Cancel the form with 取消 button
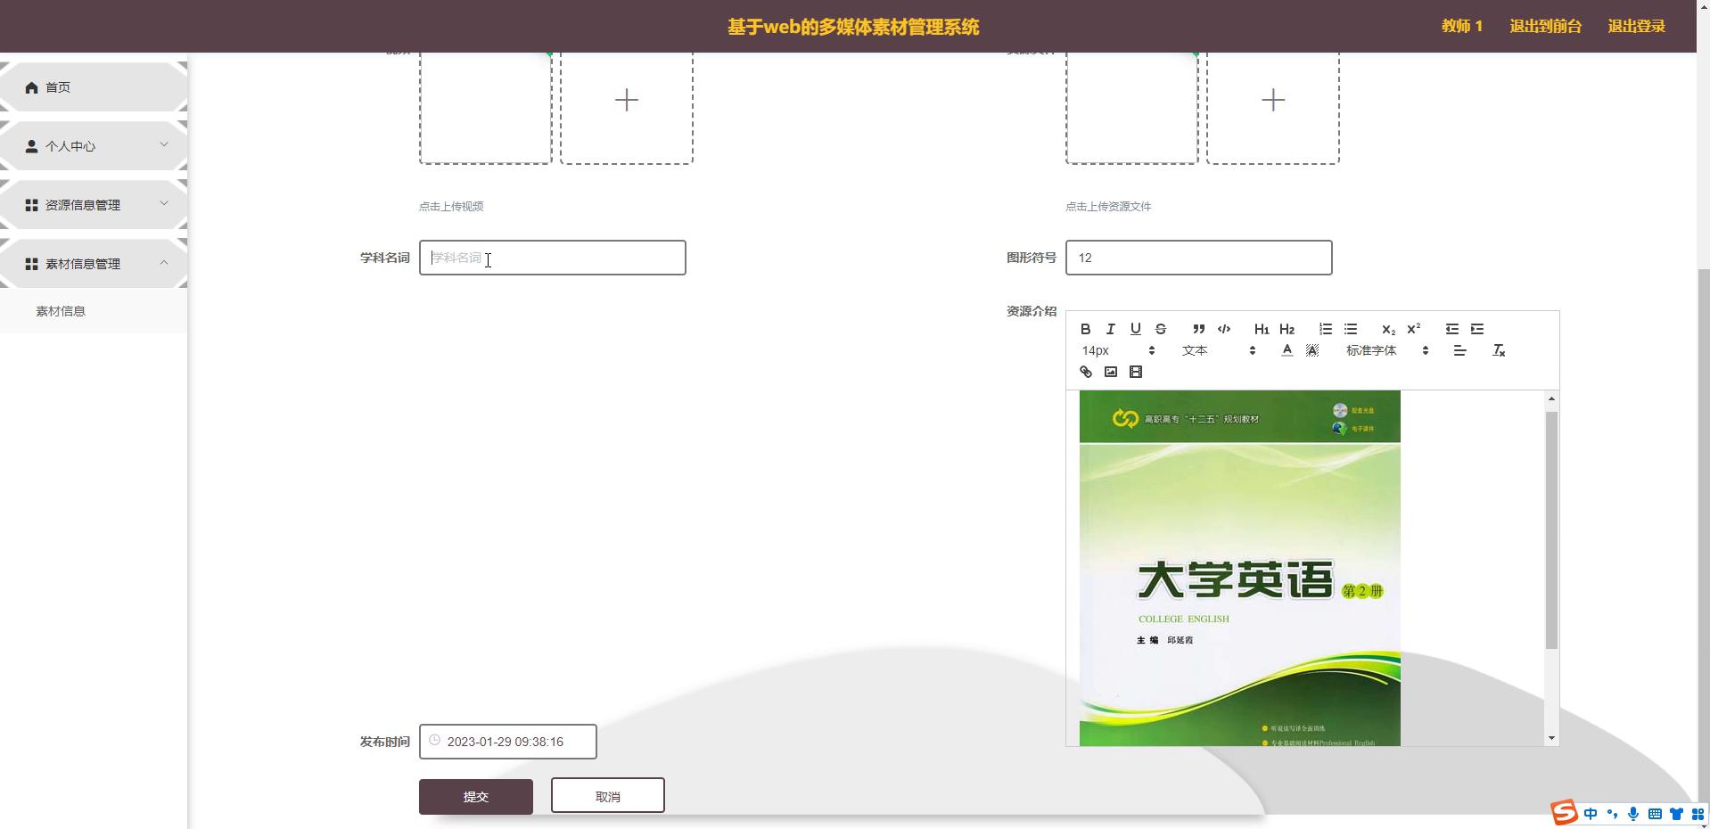 click(x=608, y=795)
